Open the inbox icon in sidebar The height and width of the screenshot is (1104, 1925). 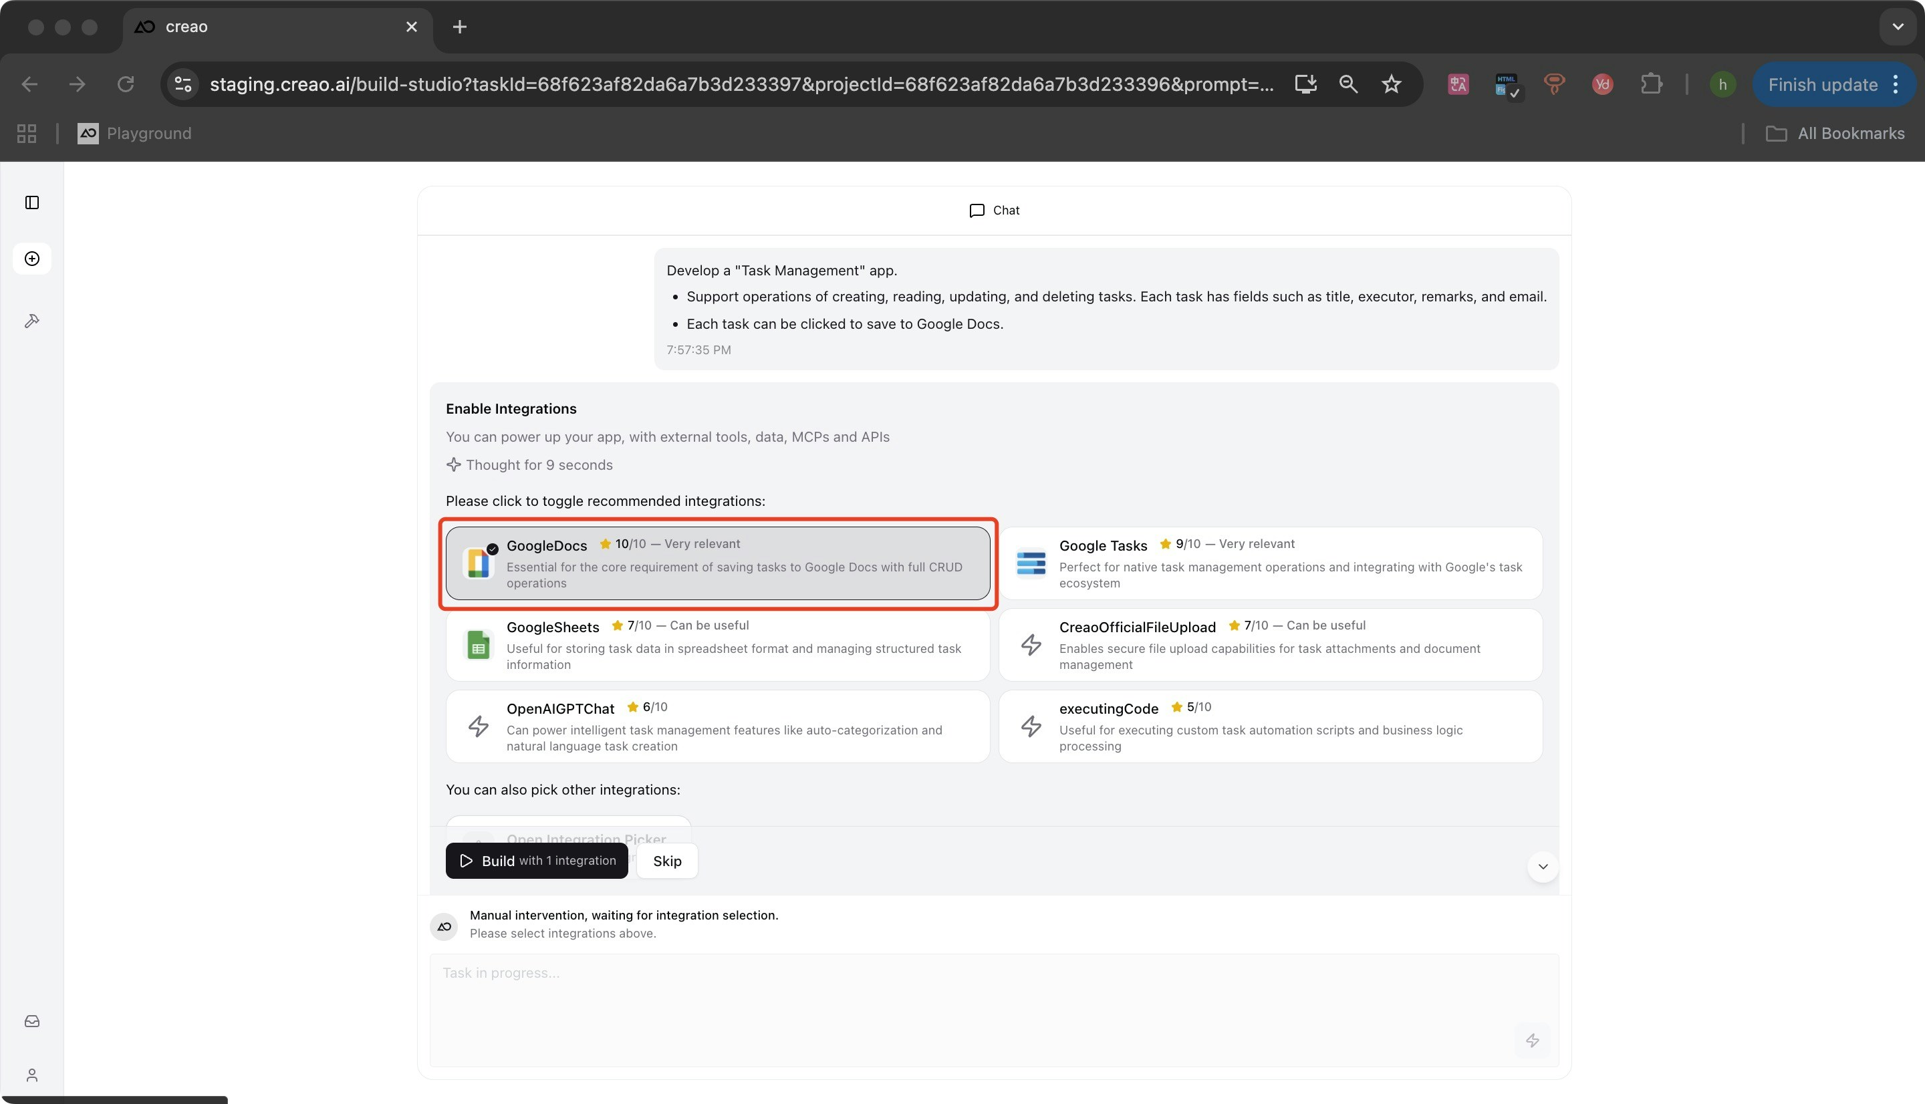(x=32, y=1021)
